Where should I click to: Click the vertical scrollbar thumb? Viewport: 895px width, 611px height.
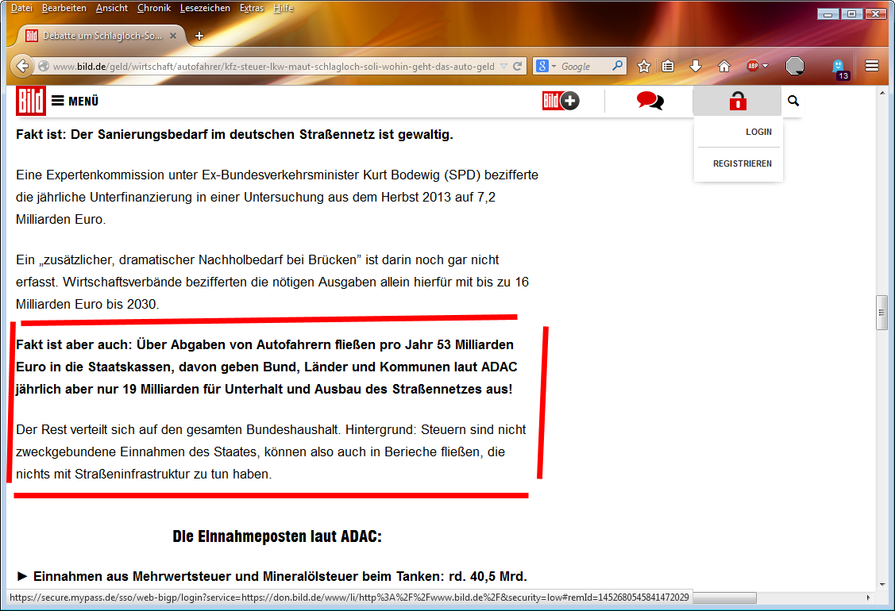click(881, 312)
